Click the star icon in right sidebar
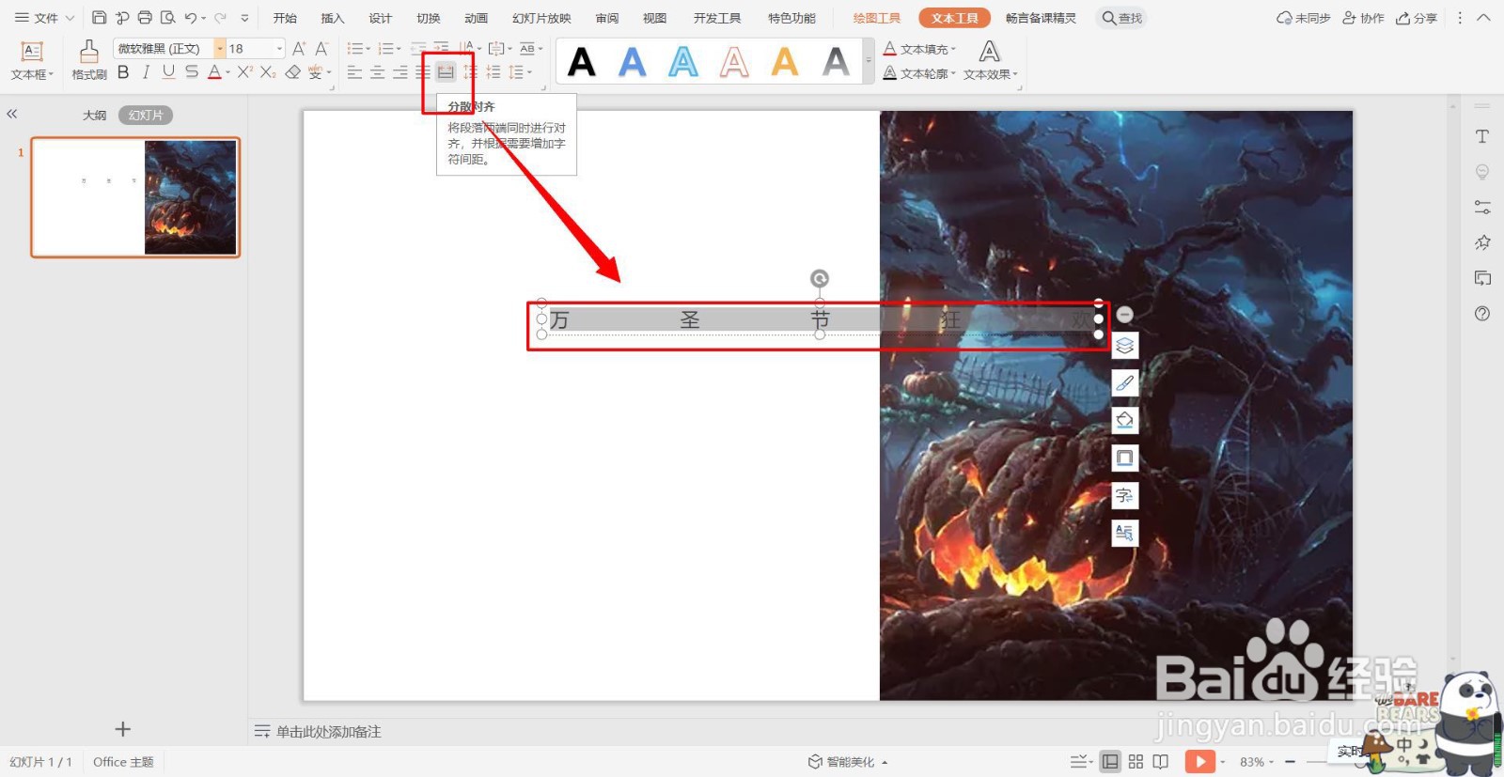This screenshot has width=1504, height=777. (x=1482, y=242)
